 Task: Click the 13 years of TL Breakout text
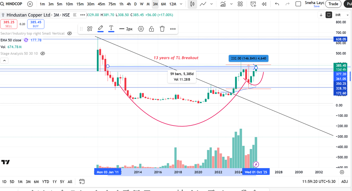(176, 58)
